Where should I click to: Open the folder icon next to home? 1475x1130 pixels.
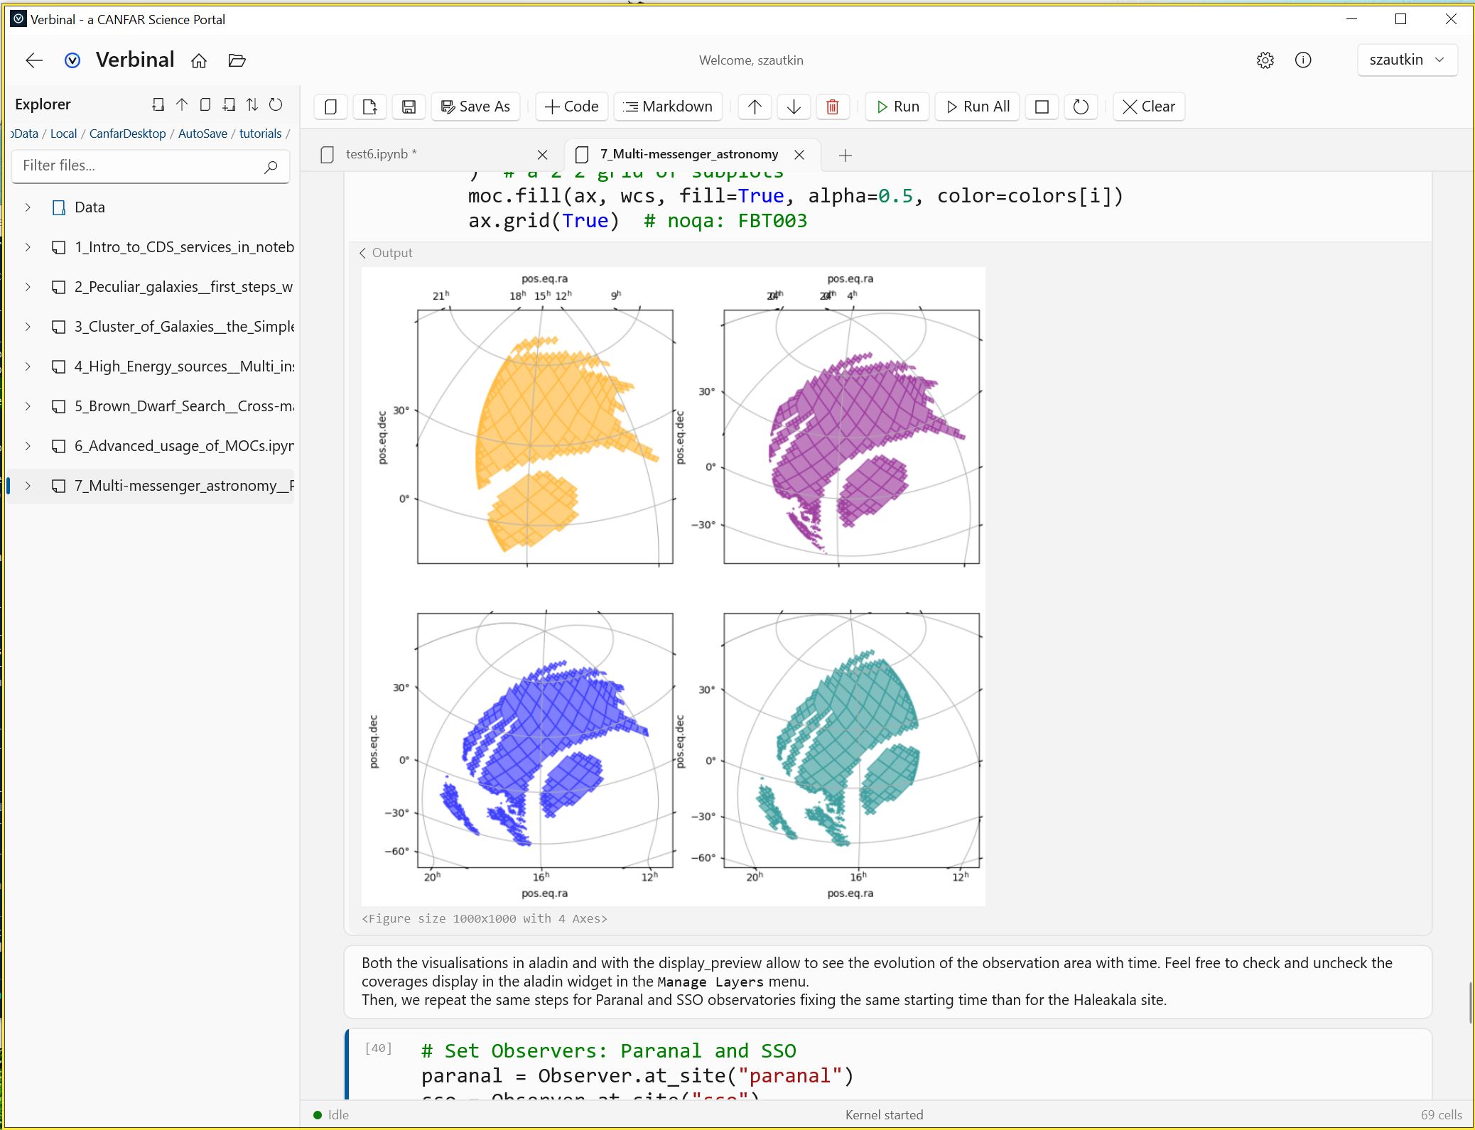tap(237, 60)
